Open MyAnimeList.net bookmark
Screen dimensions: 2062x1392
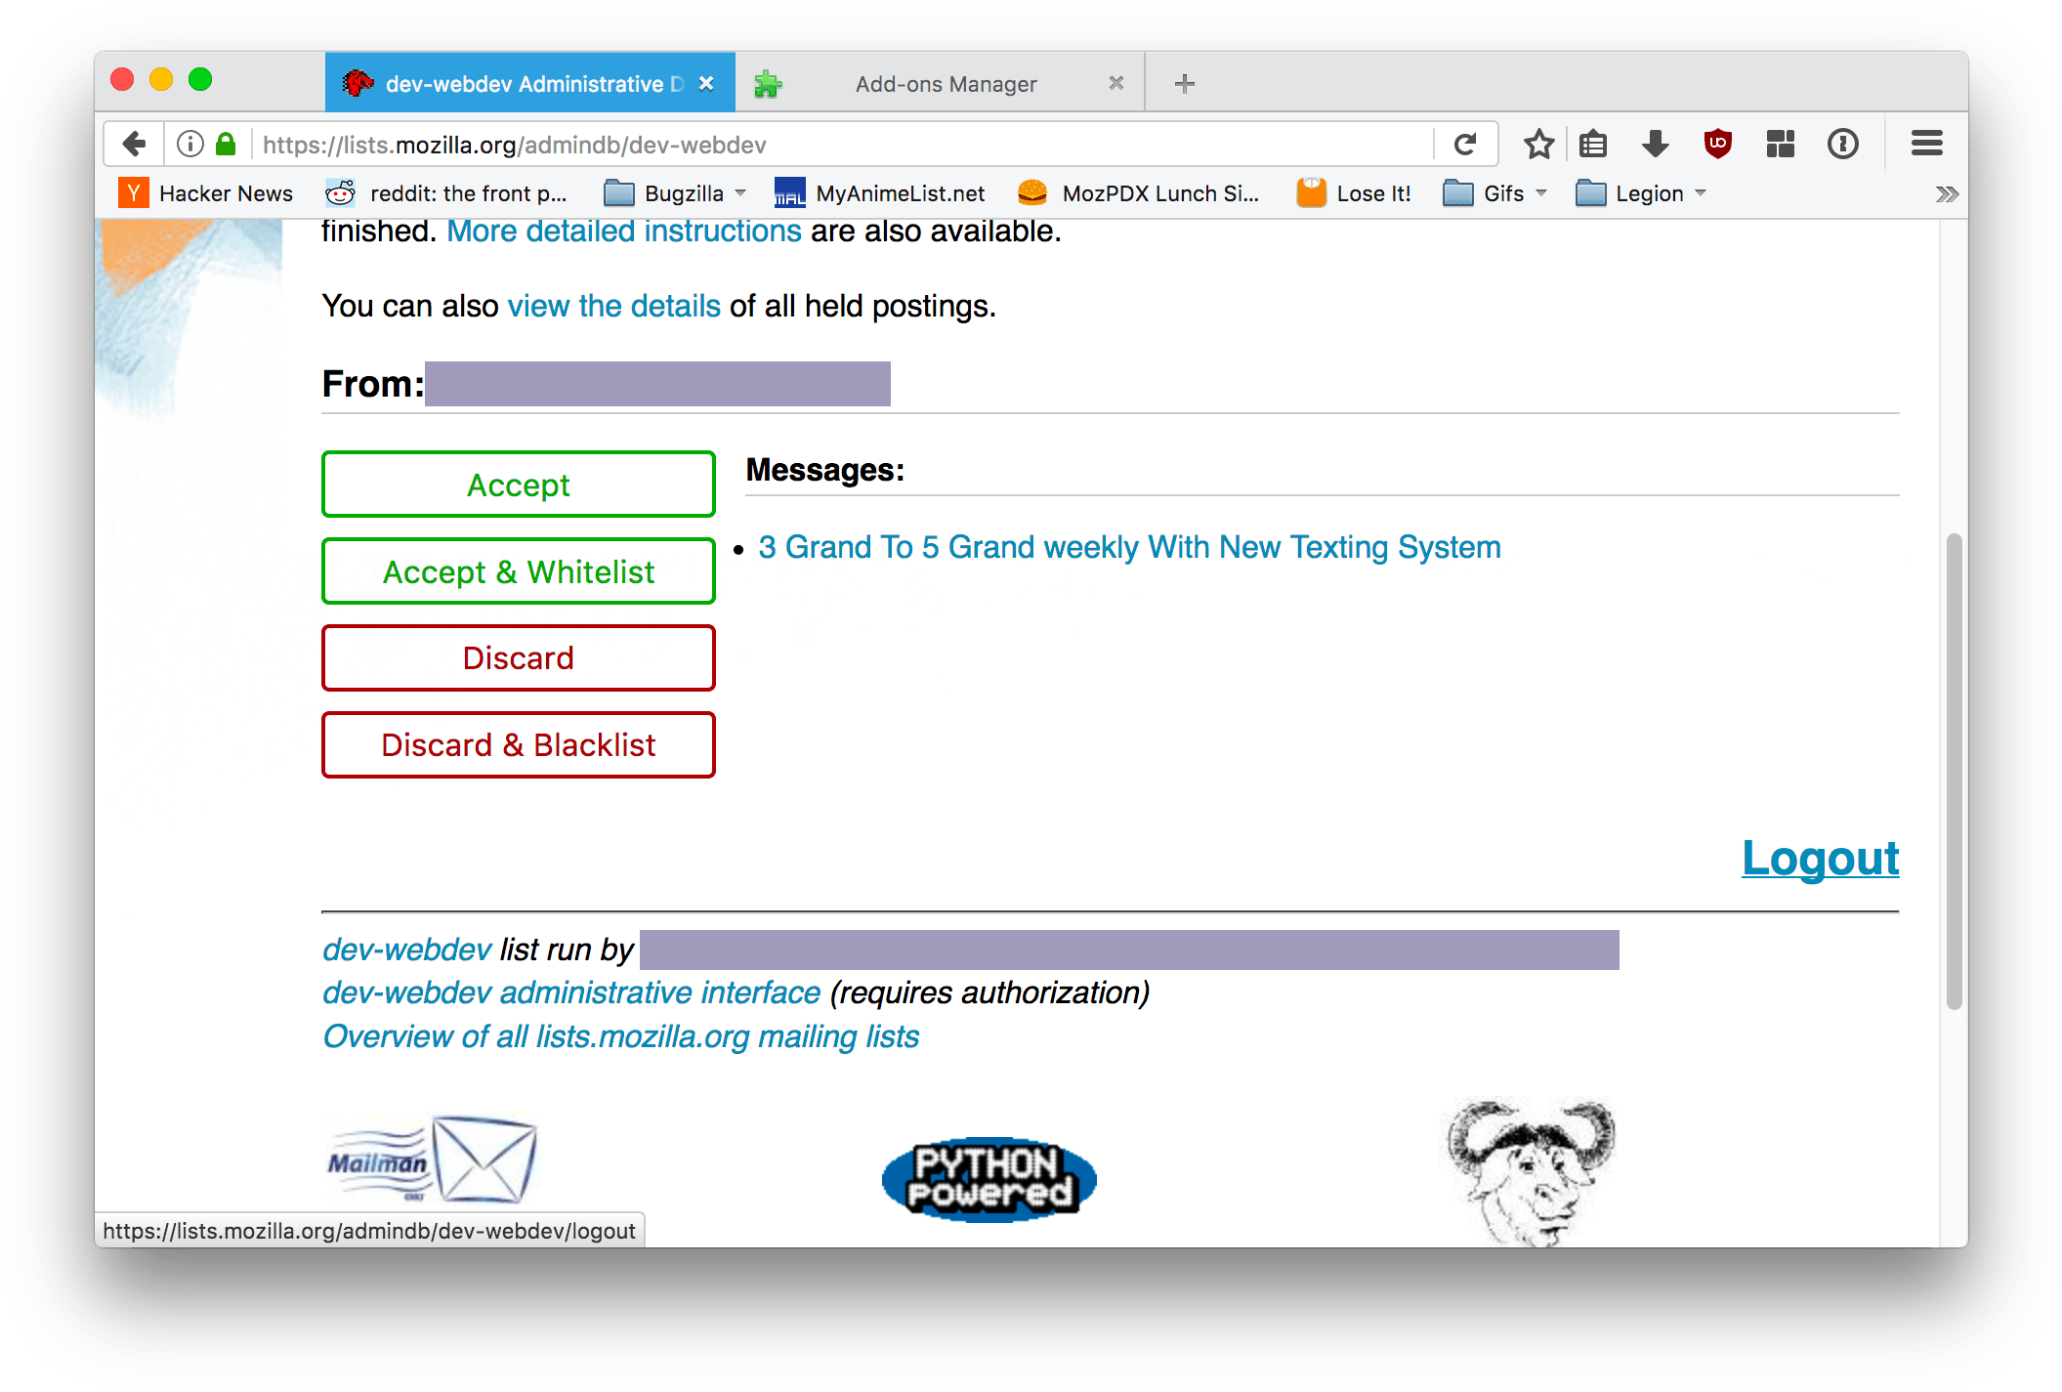[879, 193]
